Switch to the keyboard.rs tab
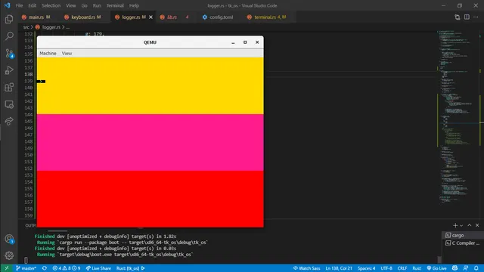 82,17
